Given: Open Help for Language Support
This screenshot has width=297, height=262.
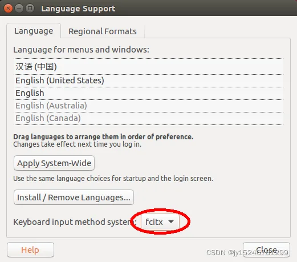Looking at the screenshot, I should click(x=30, y=250).
